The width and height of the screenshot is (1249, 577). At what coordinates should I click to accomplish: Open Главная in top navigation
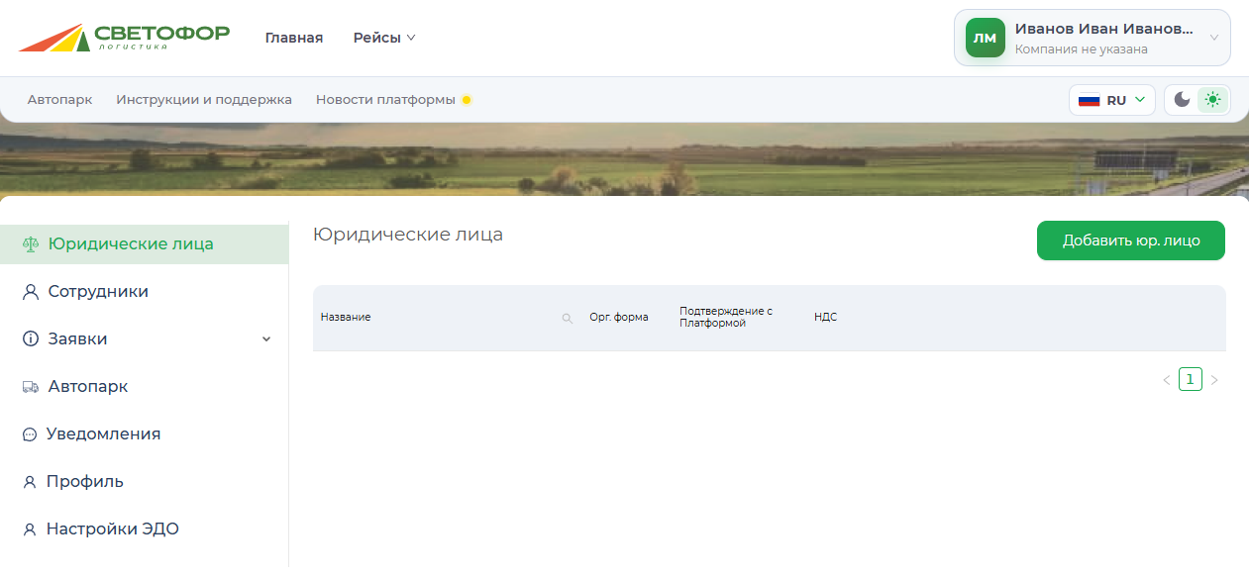pyautogui.click(x=294, y=38)
